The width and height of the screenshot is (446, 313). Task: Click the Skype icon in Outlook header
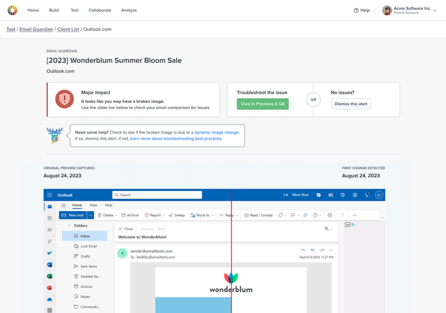coord(319,195)
